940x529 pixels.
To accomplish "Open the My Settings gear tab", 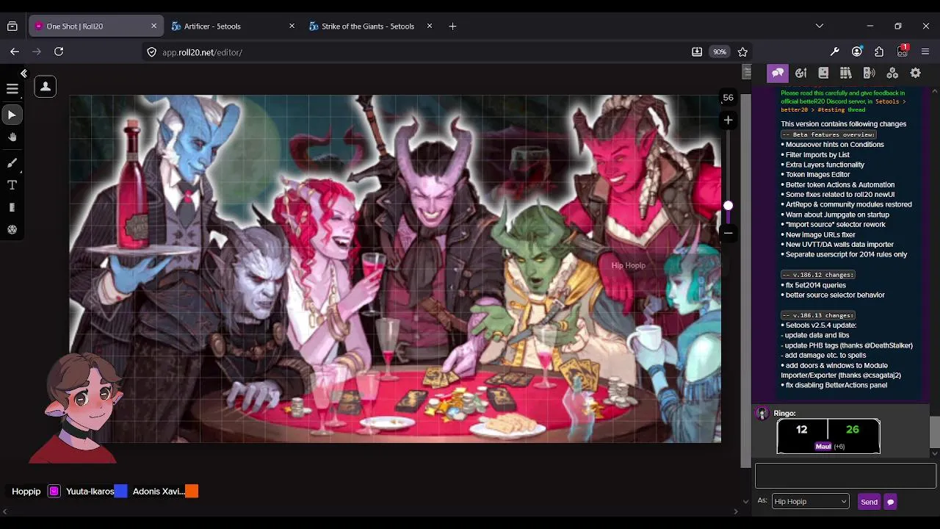I will click(915, 73).
